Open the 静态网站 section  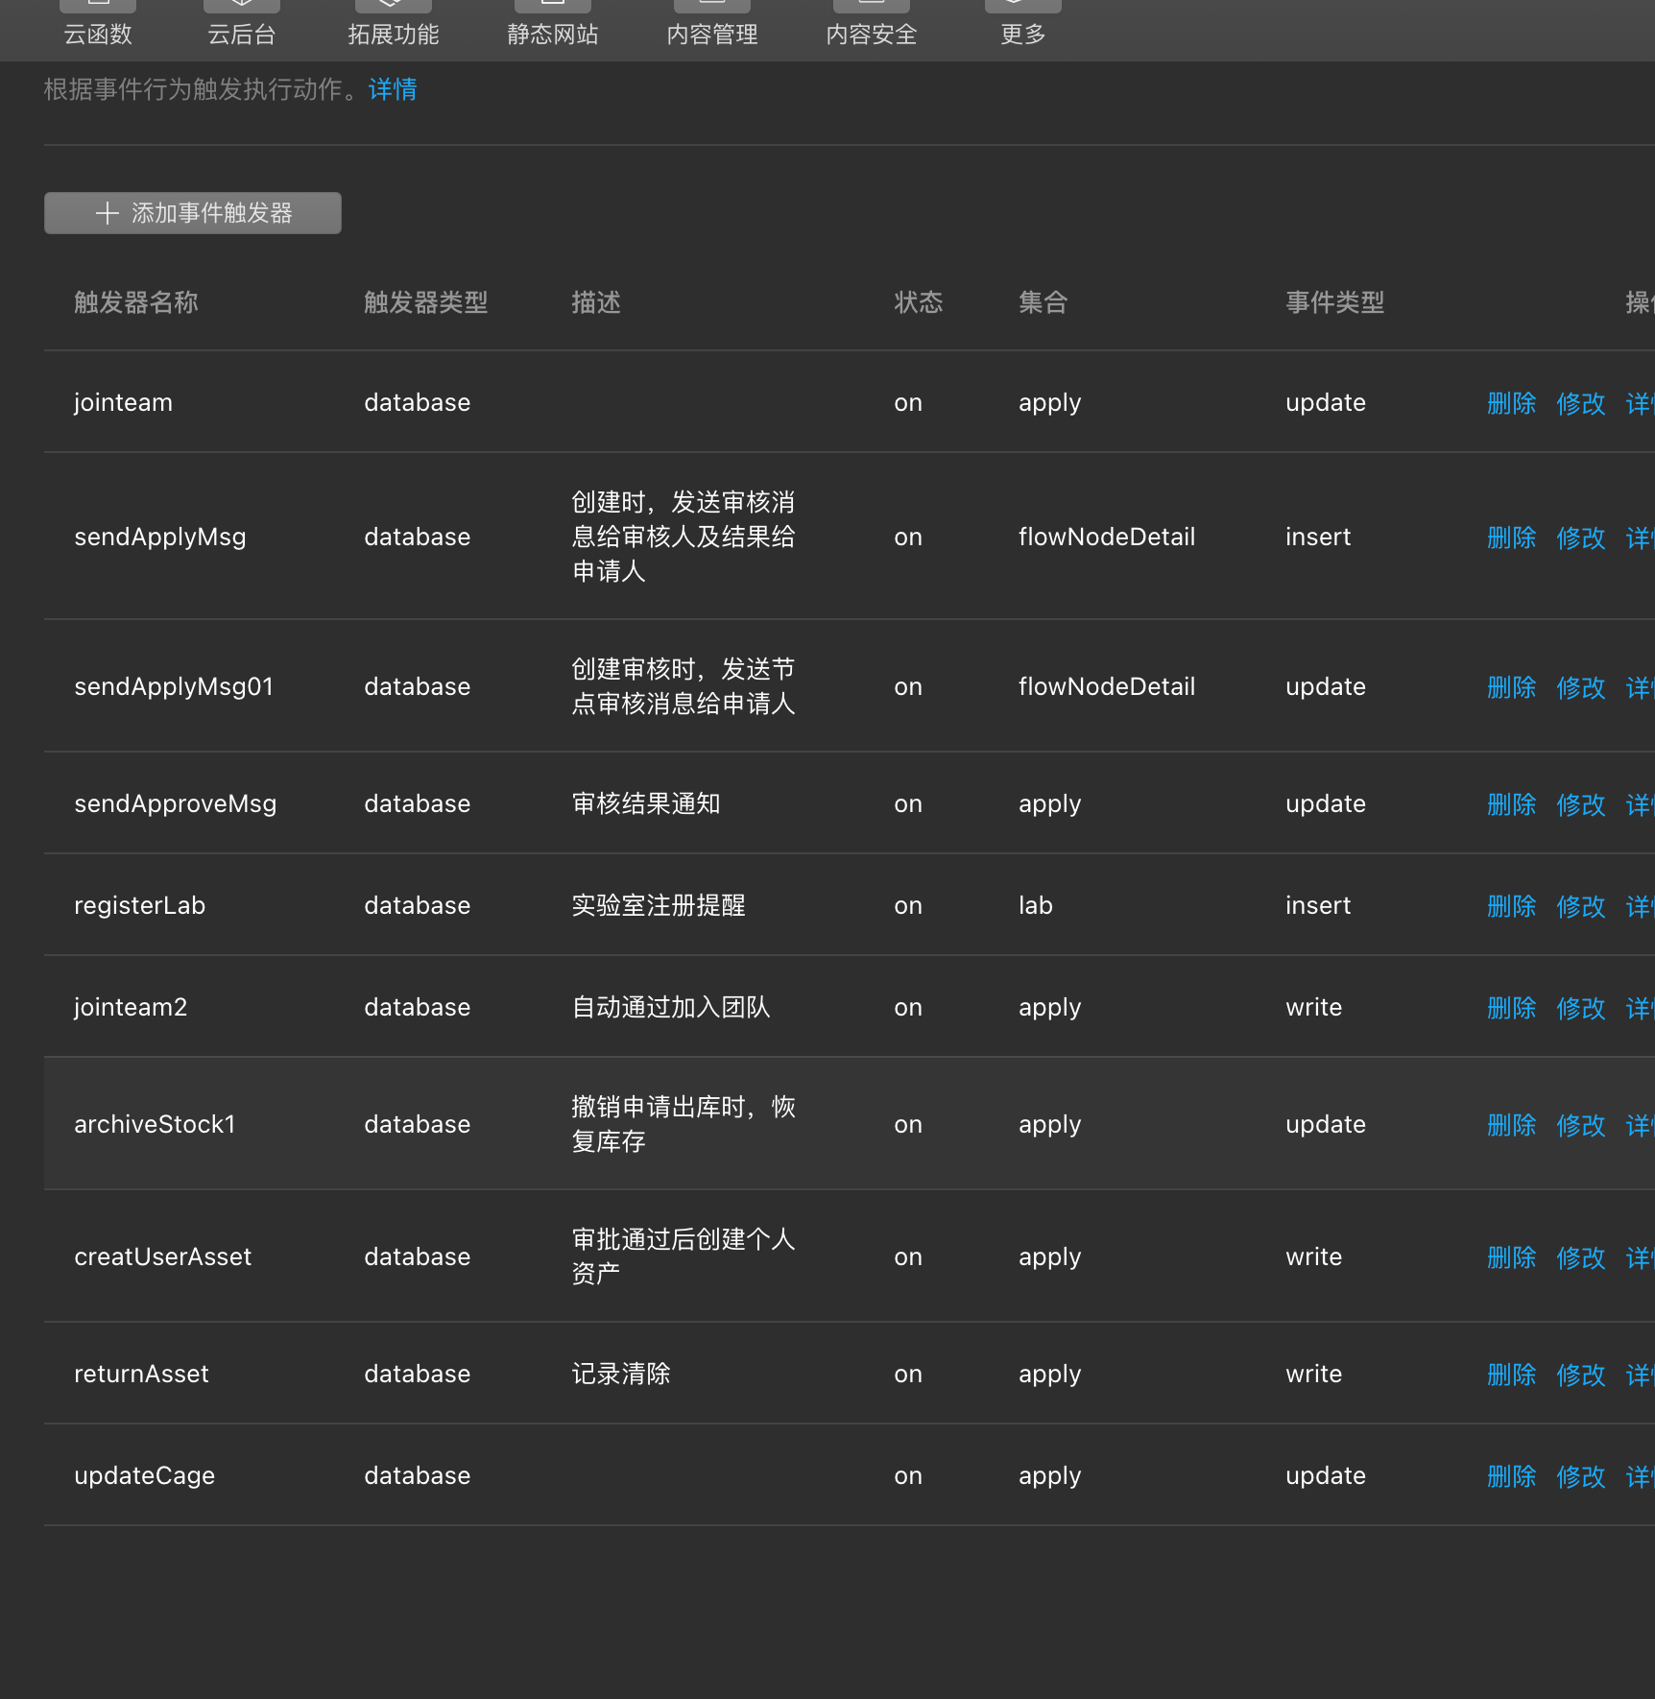coord(553,32)
